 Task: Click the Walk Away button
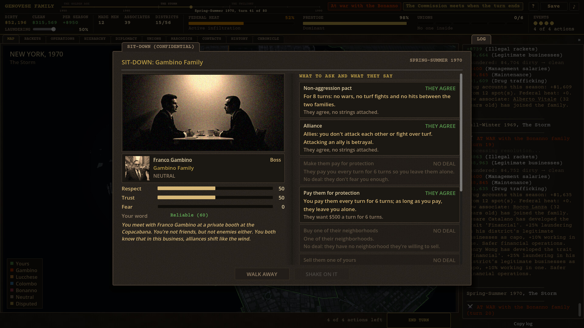click(x=262, y=274)
